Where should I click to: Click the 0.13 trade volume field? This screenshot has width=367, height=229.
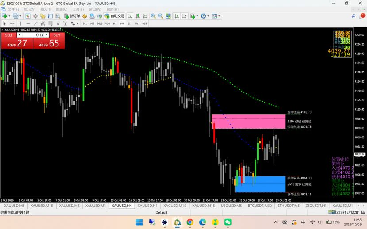[x=33, y=35]
